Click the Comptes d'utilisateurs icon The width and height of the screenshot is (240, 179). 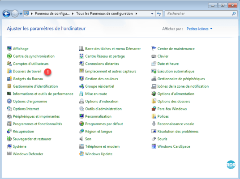pyautogui.click(x=9, y=64)
